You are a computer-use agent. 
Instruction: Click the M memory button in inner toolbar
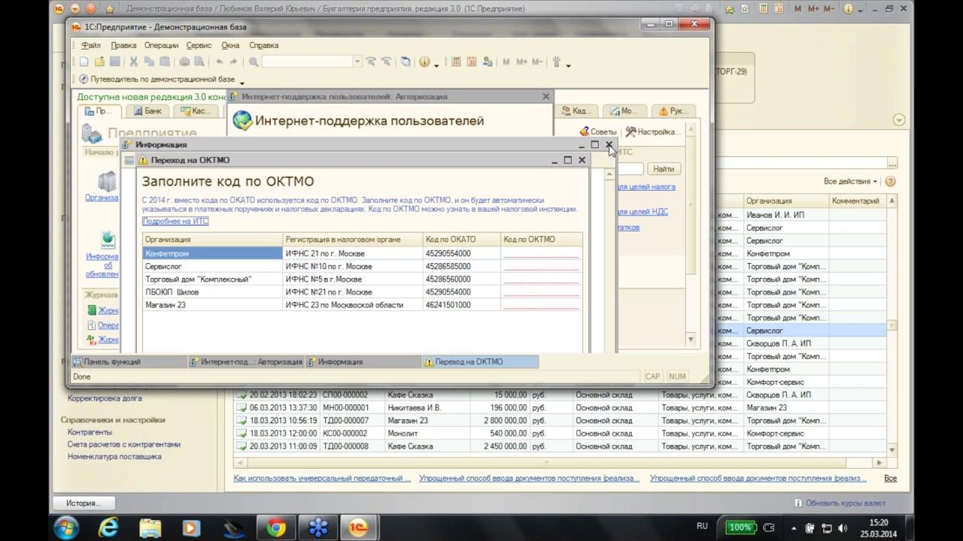click(x=506, y=62)
